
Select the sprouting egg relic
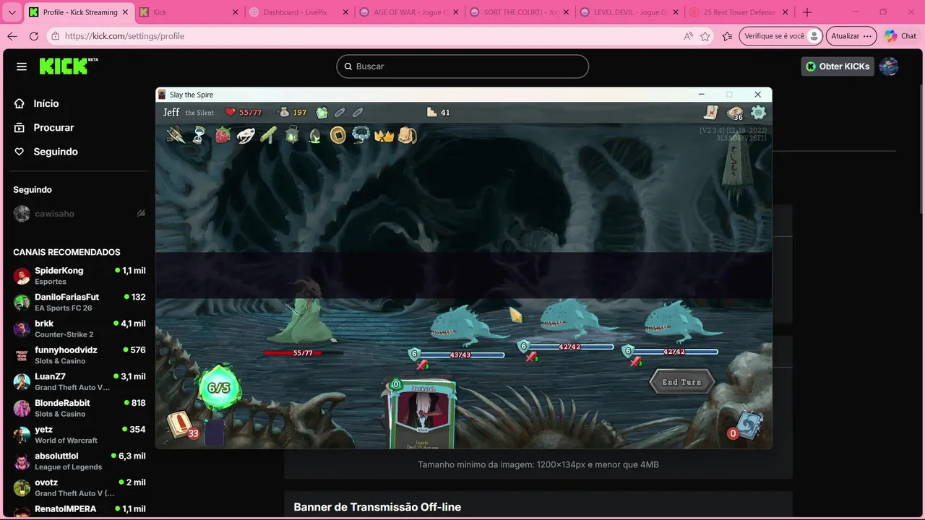click(314, 135)
